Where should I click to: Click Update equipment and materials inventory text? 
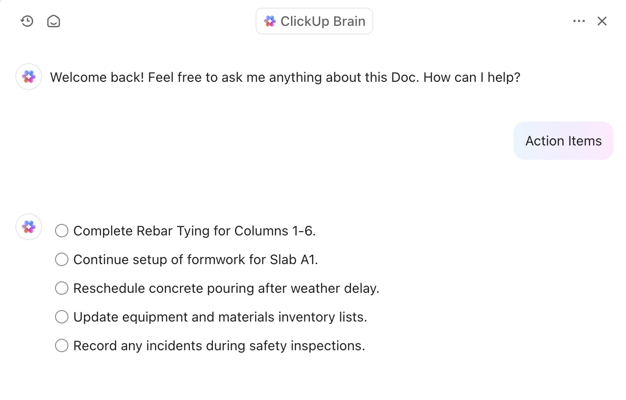coord(220,317)
